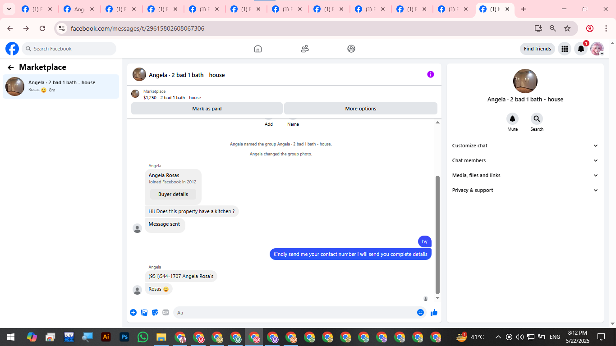Screen dimensions: 616x346
Task: Select the Angela conversation in Marketplace list
Action: point(61,86)
